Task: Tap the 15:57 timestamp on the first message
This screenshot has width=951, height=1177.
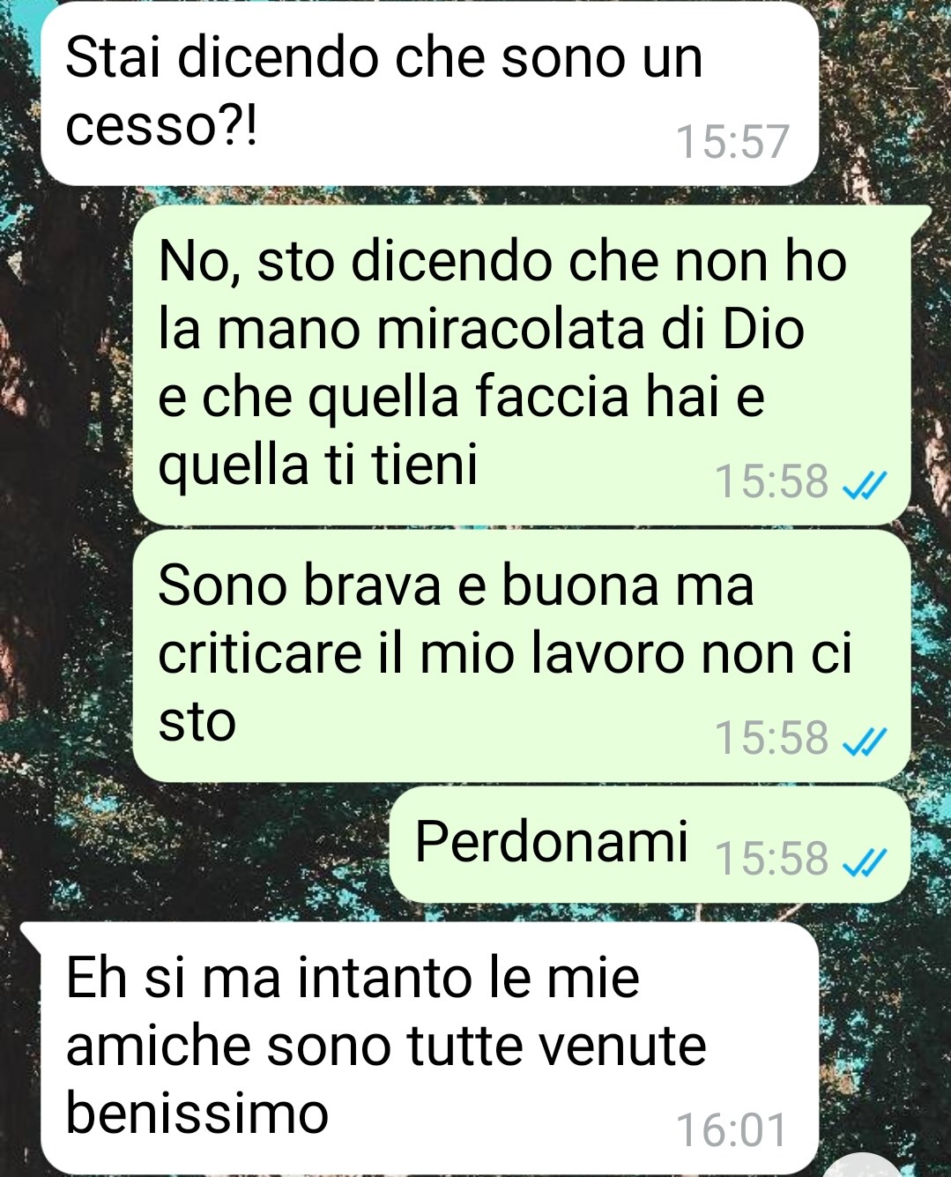Action: click(x=732, y=142)
